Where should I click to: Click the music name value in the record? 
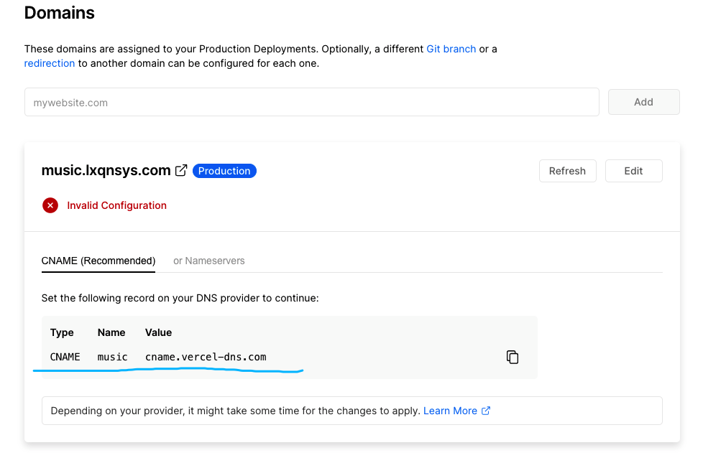click(x=113, y=357)
